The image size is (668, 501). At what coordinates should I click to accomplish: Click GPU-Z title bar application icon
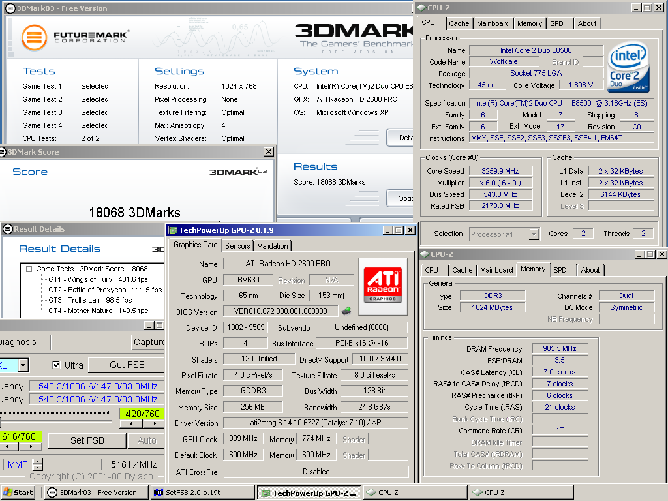[173, 230]
